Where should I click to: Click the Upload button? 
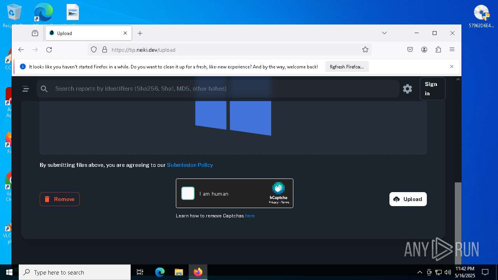click(408, 199)
